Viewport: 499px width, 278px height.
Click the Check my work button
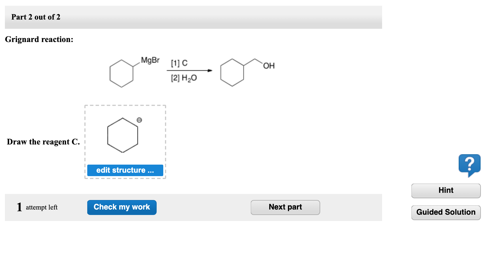pyautogui.click(x=122, y=207)
